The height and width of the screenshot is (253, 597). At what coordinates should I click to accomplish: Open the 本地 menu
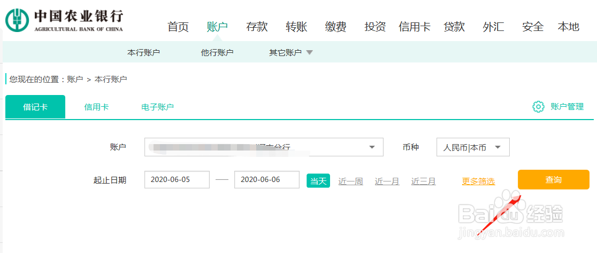tap(569, 27)
